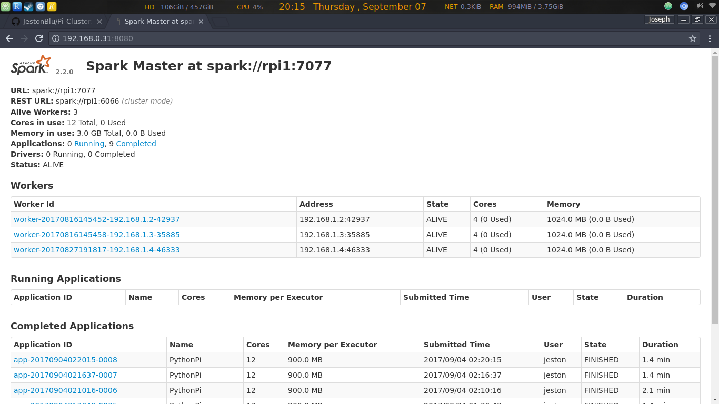
Task: Open the Completed applications link
Action: point(136,144)
